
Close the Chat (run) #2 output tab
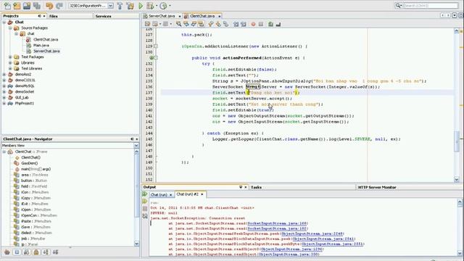[x=202, y=194]
